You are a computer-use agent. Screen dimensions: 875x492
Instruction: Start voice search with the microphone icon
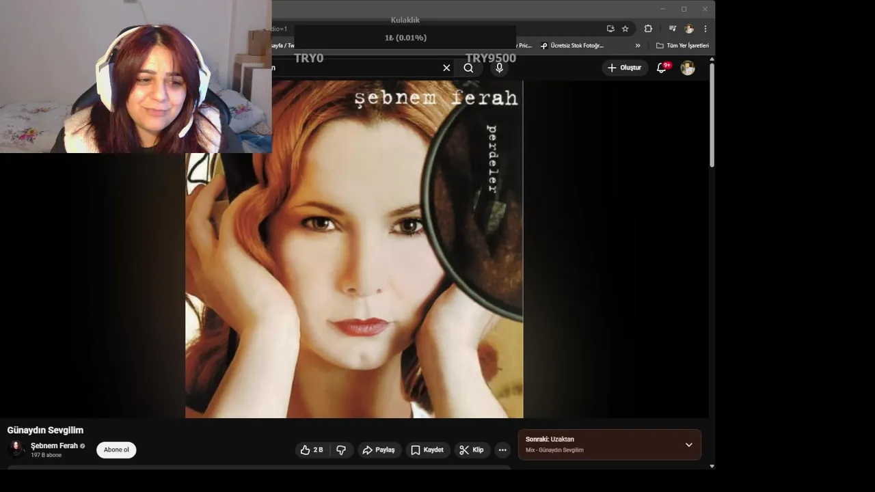[499, 68]
